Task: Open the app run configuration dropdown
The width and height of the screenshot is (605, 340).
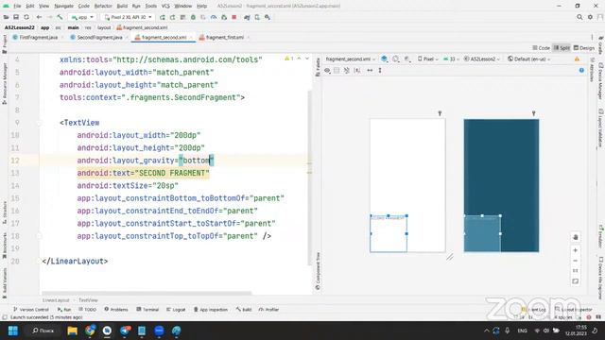Action: (x=82, y=17)
